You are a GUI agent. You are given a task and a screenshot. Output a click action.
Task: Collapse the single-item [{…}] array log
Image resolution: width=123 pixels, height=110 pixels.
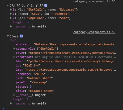pos(8,36)
